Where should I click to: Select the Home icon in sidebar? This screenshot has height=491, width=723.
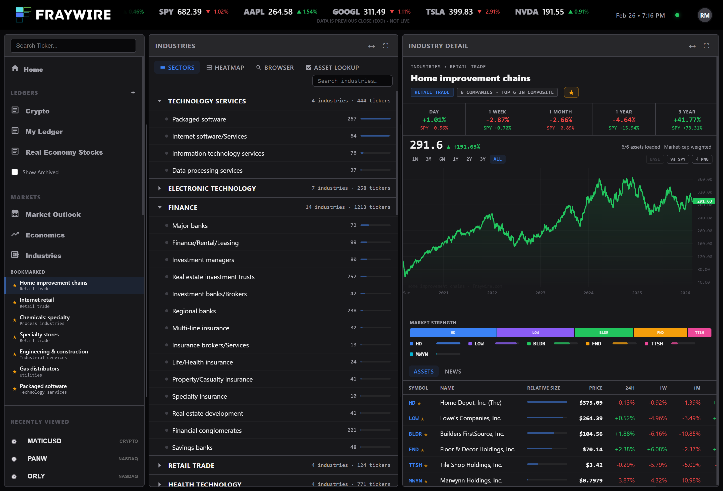(15, 69)
